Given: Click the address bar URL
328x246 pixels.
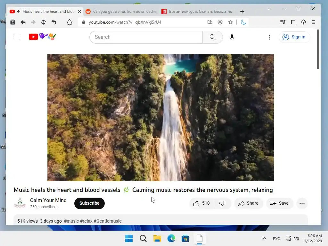Looking at the screenshot, I should (125, 22).
